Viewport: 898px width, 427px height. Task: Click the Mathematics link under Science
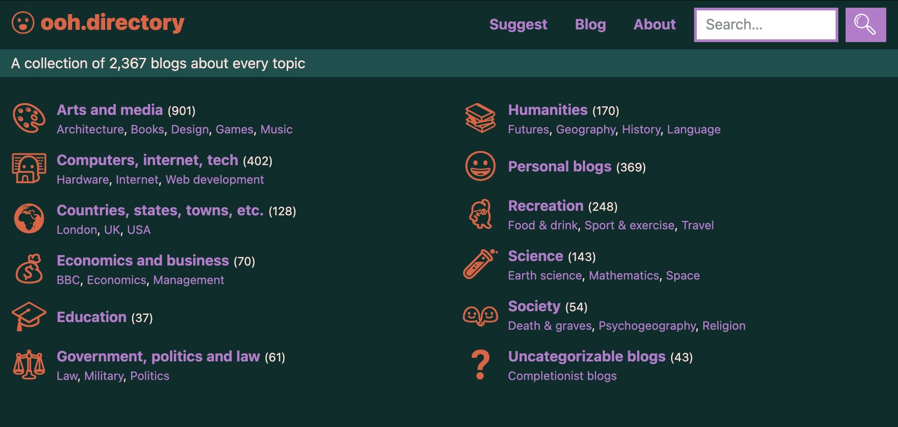pyautogui.click(x=624, y=275)
